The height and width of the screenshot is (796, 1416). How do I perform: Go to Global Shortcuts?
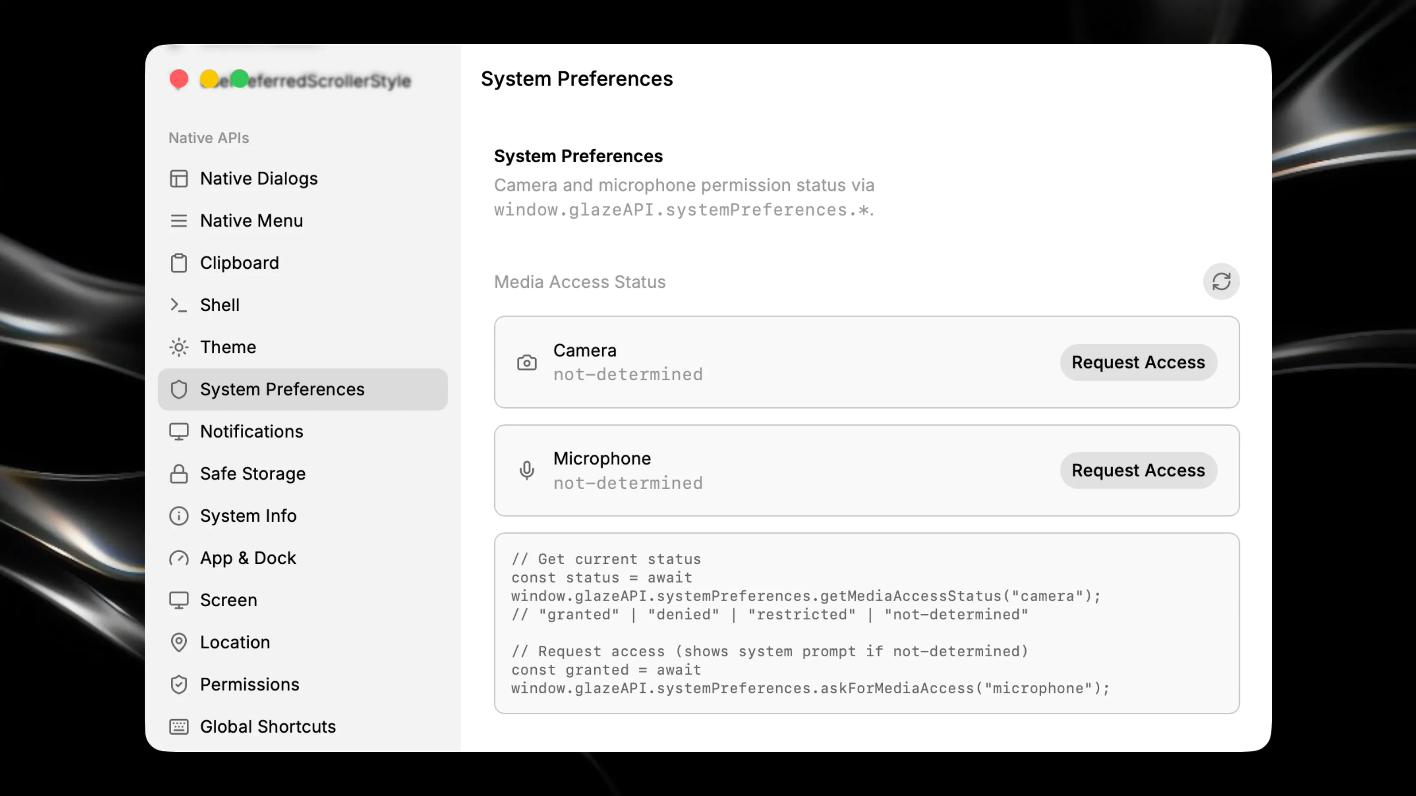[x=302, y=727]
